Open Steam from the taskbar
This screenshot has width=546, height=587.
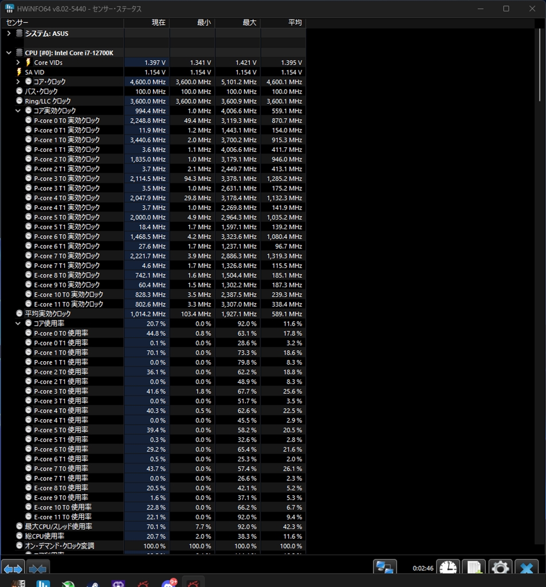(x=93, y=583)
